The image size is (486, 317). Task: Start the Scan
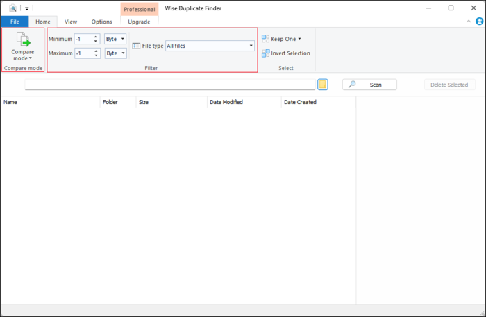click(369, 85)
